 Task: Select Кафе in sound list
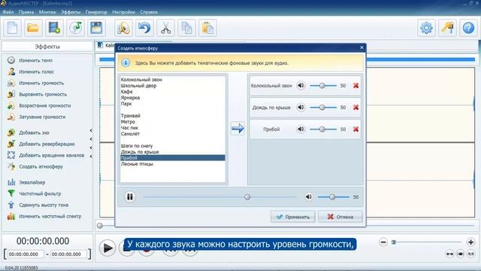point(127,92)
